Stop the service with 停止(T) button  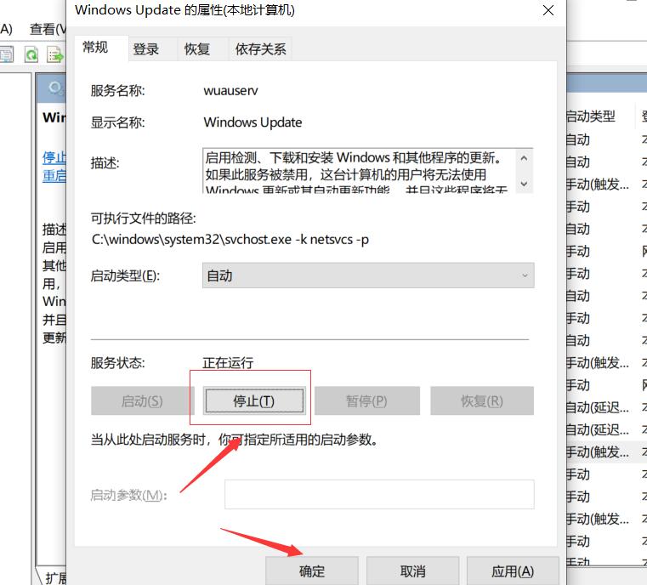[x=254, y=400]
